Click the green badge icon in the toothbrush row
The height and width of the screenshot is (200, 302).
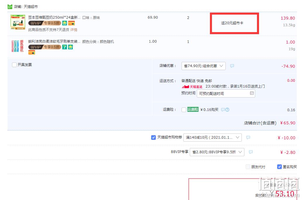coord(70,47)
